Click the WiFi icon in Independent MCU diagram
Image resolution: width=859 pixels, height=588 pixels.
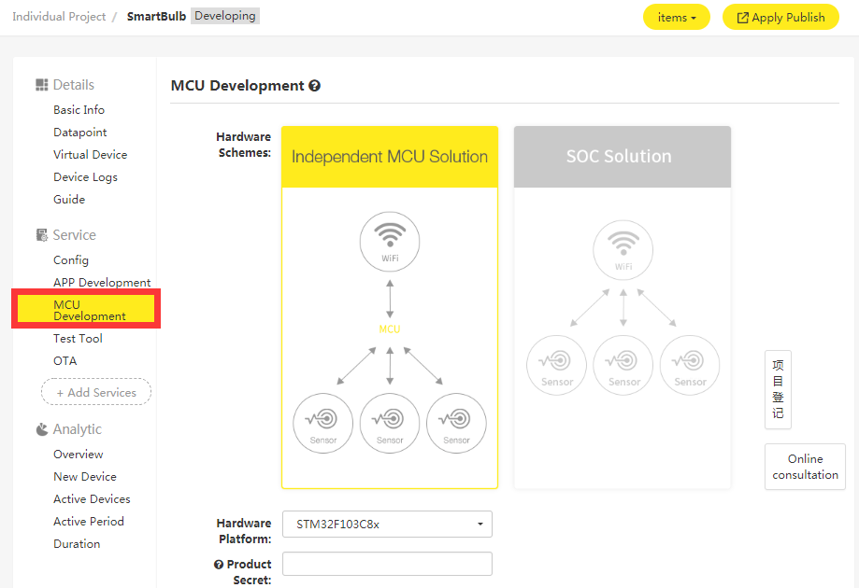coord(389,241)
